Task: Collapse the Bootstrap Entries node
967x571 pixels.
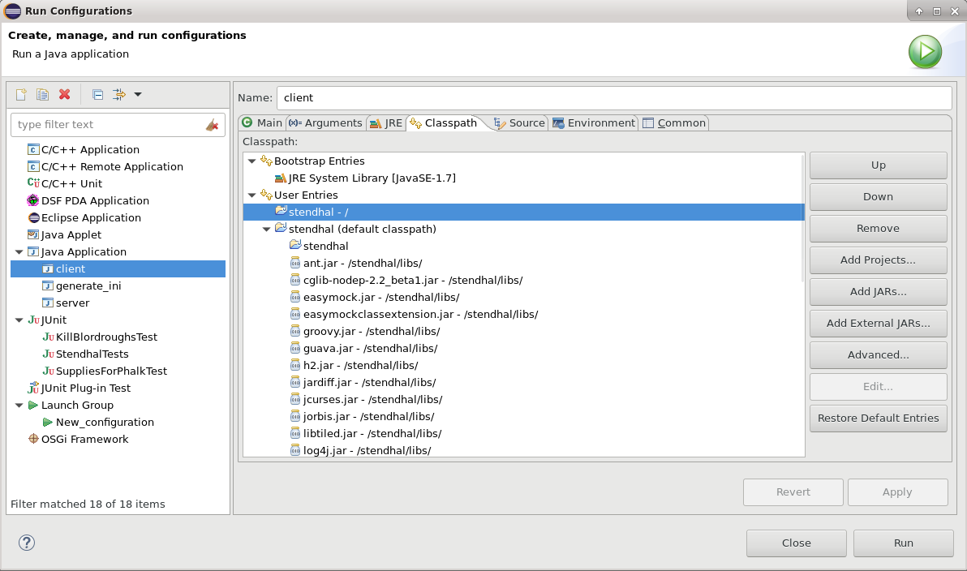Action: pyautogui.click(x=251, y=161)
